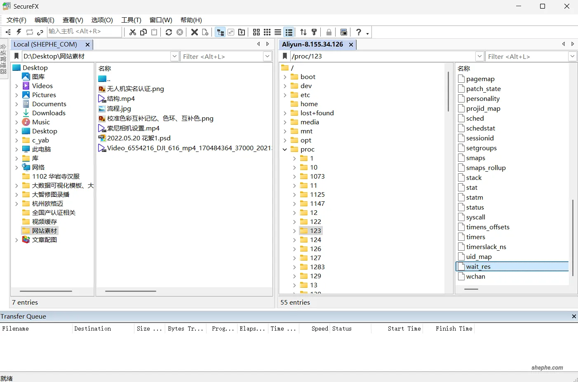
Task: Refresh the file listing with the refresh icon
Action: (169, 32)
